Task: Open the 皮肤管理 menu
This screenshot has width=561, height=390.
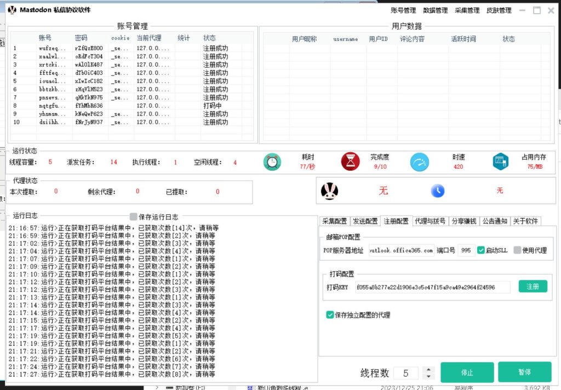Action: pyautogui.click(x=499, y=10)
